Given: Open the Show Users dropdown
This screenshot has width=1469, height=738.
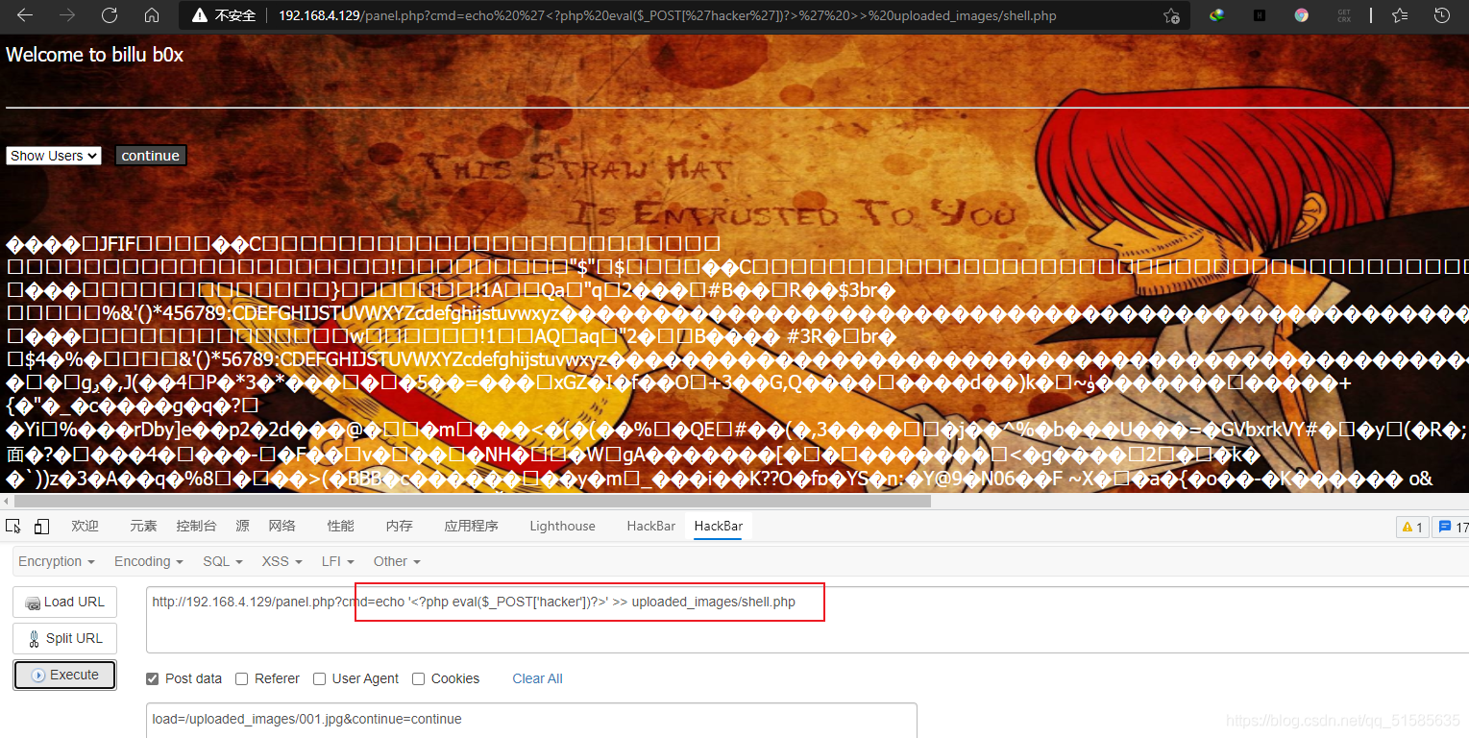Looking at the screenshot, I should [54, 156].
